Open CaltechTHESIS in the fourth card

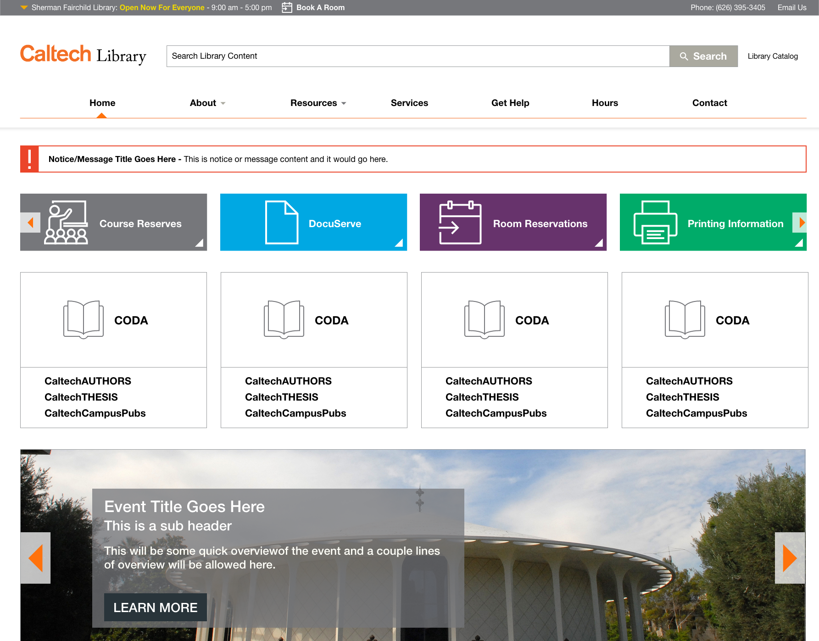coord(683,397)
